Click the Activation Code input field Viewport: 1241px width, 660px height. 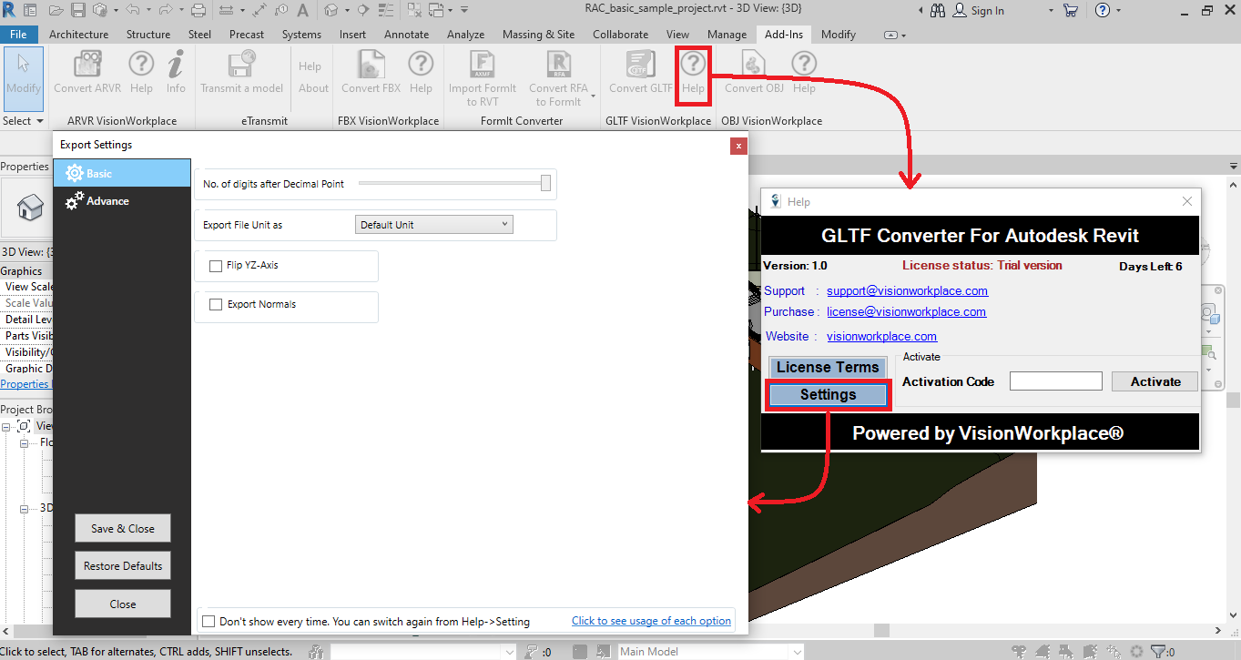[x=1056, y=381]
